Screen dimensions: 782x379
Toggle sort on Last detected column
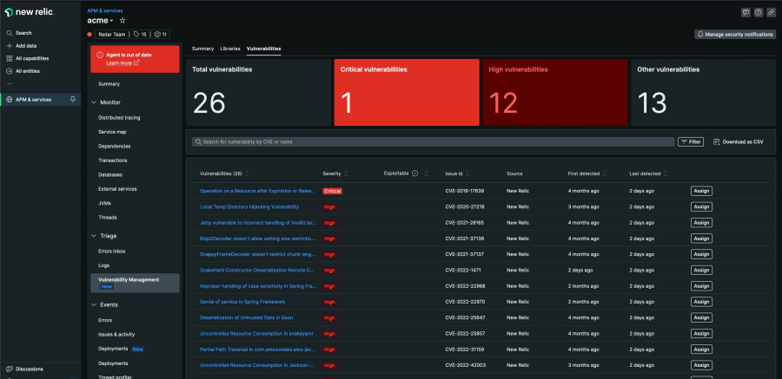tap(666, 173)
